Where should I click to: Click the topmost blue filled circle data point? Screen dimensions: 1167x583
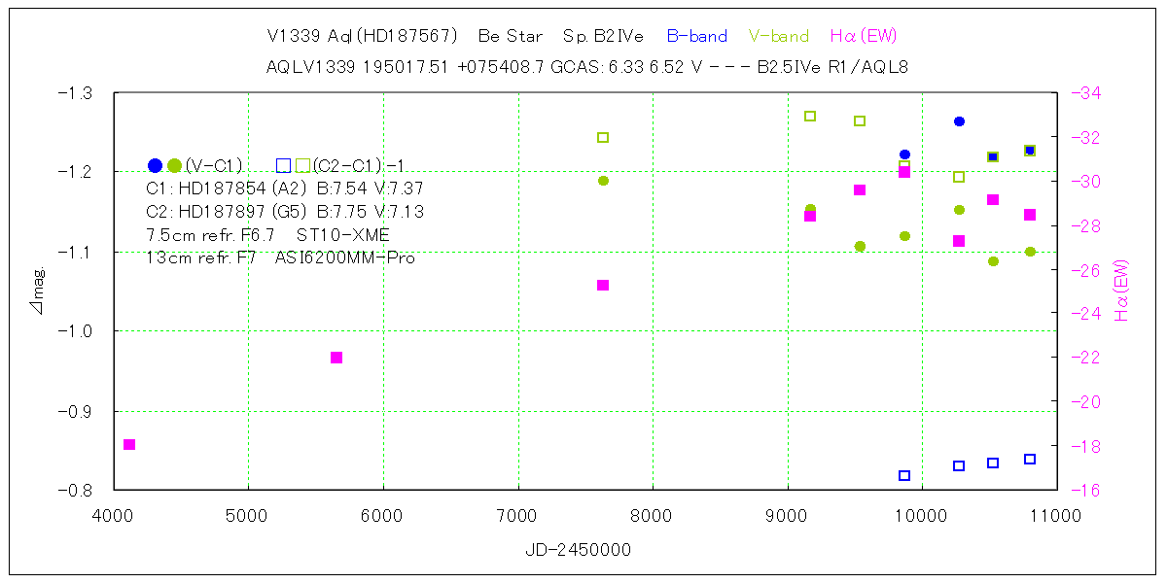pyautogui.click(x=959, y=121)
